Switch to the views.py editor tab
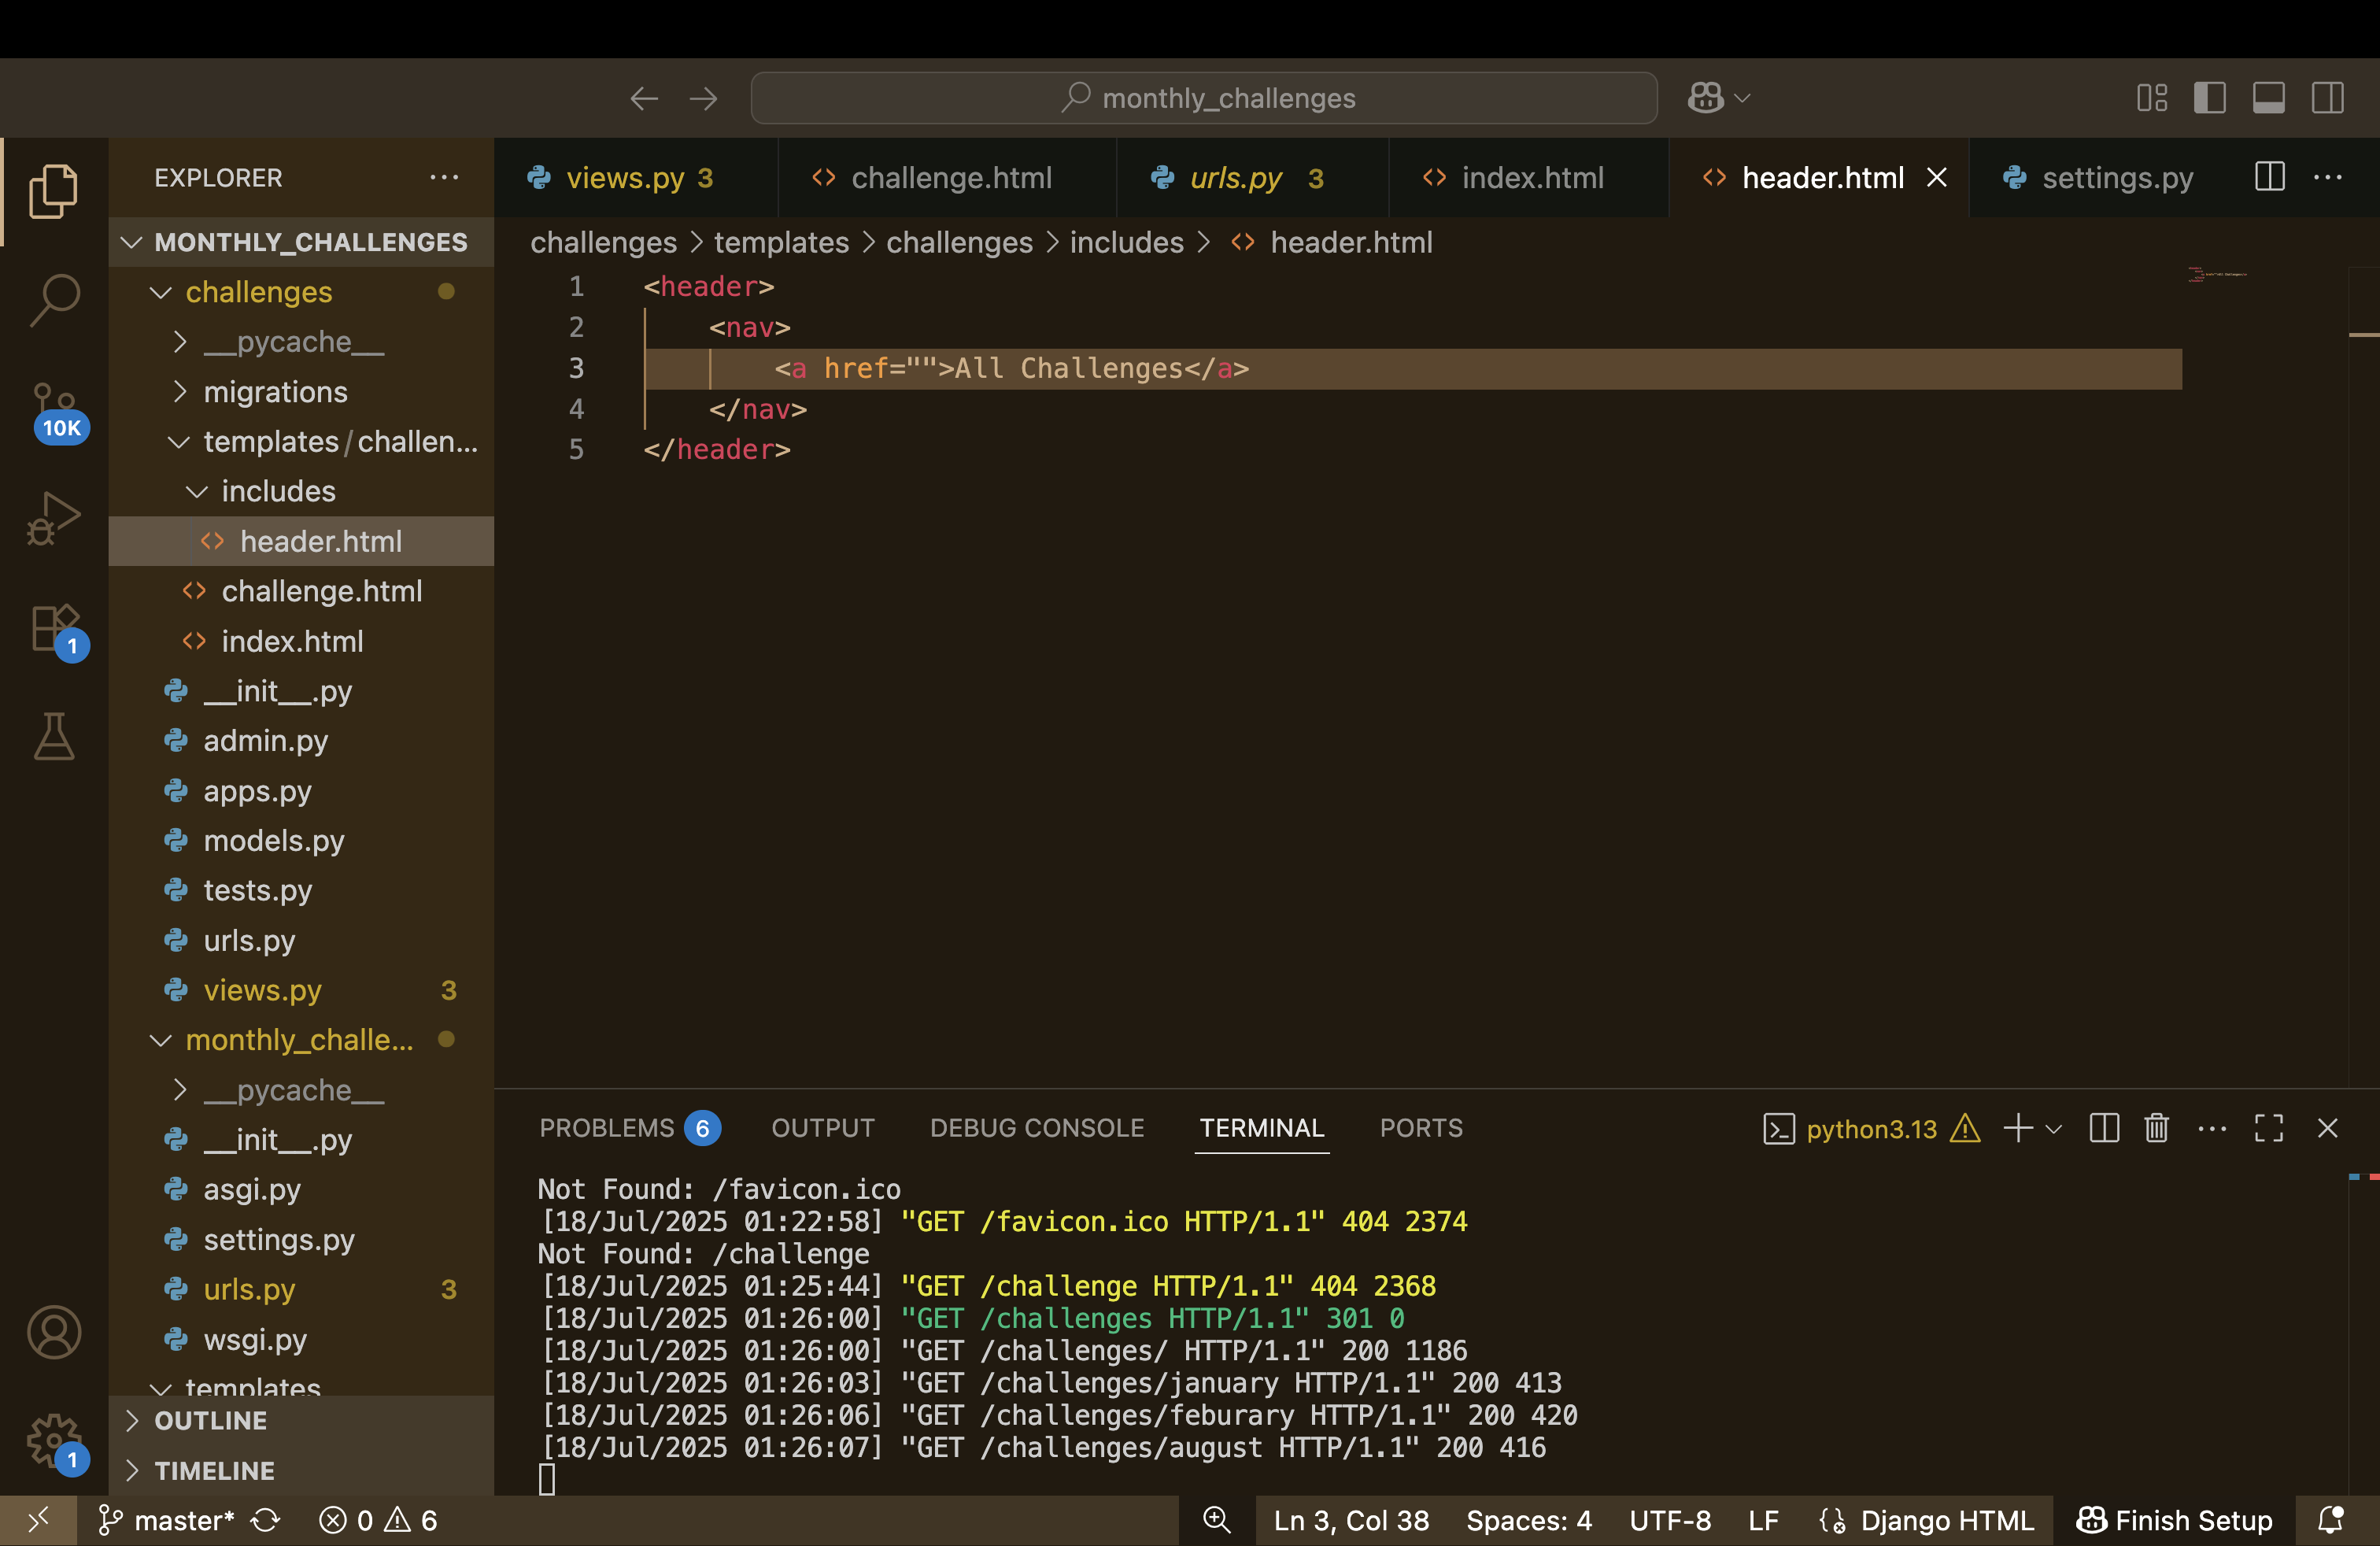The height and width of the screenshot is (1546, 2380). click(636, 177)
